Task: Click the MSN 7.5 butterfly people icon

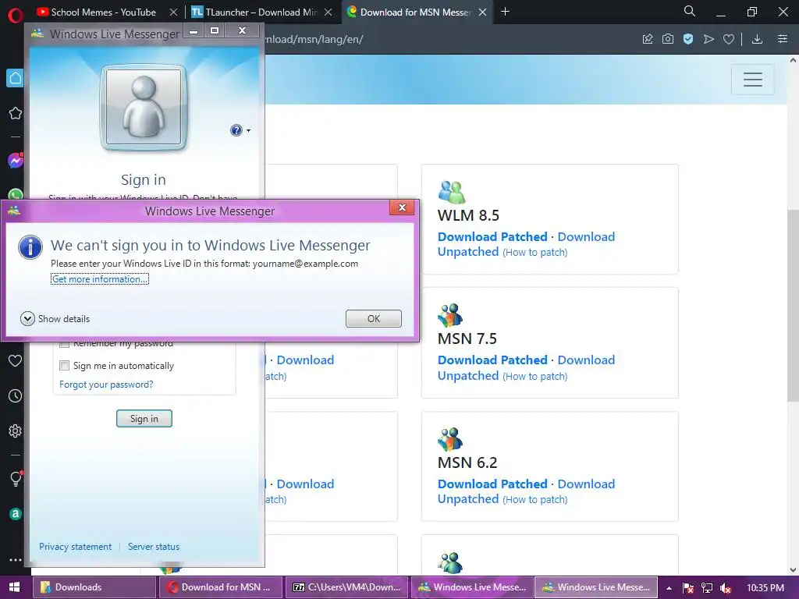Action: point(450,316)
